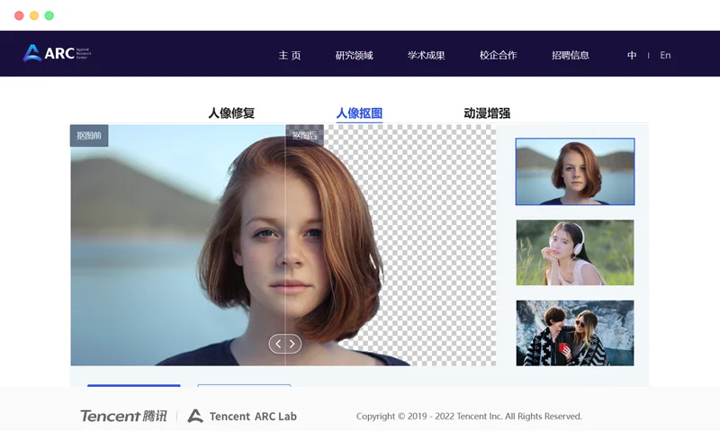The height and width of the screenshot is (431, 720).
Task: Pick the thumbnail with two women in sunglasses
Action: click(x=574, y=333)
